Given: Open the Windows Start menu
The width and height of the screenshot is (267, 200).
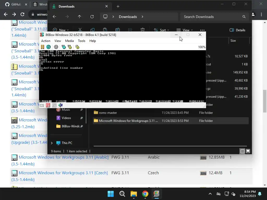Looking at the screenshot, I should [111, 194].
